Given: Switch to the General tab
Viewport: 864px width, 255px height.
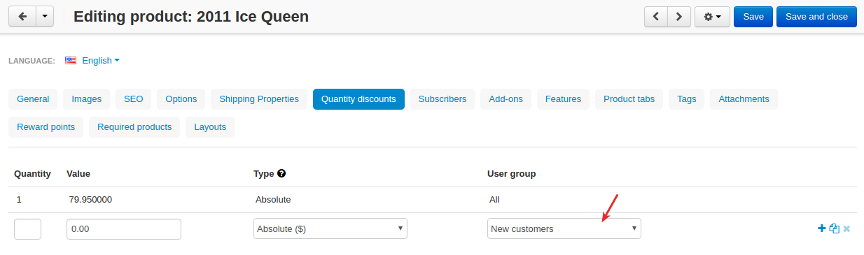Looking at the screenshot, I should [33, 99].
